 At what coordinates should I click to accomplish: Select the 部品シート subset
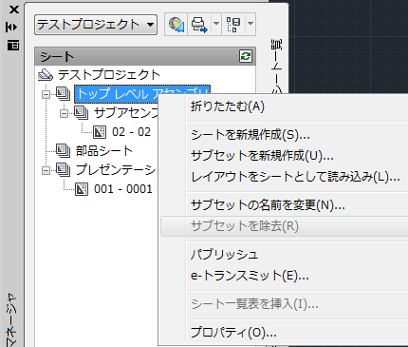[x=104, y=151]
